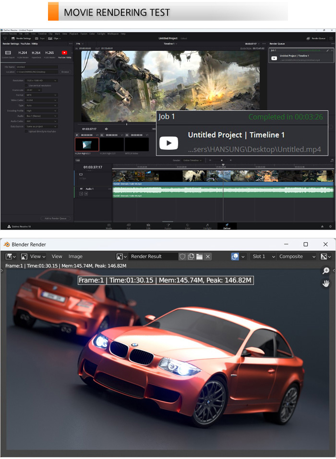Open the Fairlight page button
The height and width of the screenshot is (459, 336).
coord(207,226)
